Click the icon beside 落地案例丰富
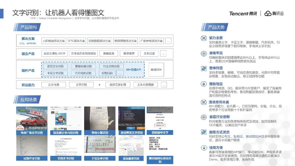 click(203, 102)
